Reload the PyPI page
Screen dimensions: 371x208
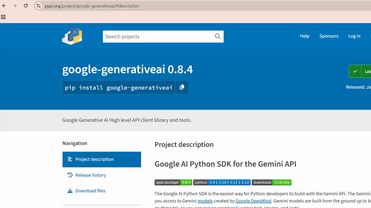(x=26, y=6)
